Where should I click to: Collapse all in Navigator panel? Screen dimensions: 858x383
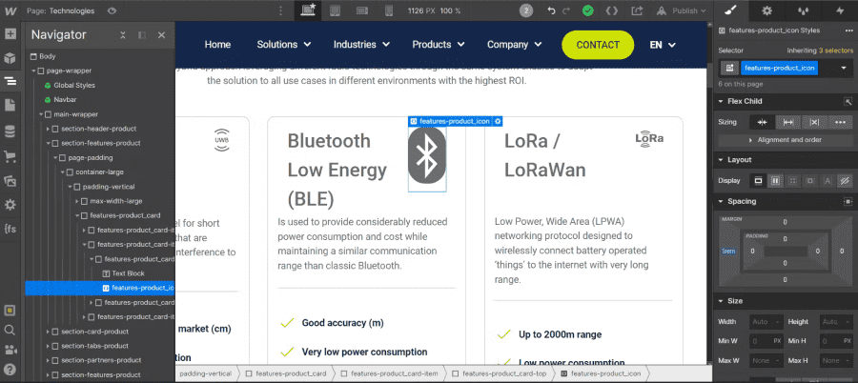(x=123, y=35)
